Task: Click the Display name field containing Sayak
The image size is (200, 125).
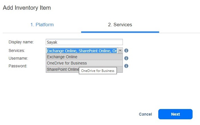Action: [84, 42]
